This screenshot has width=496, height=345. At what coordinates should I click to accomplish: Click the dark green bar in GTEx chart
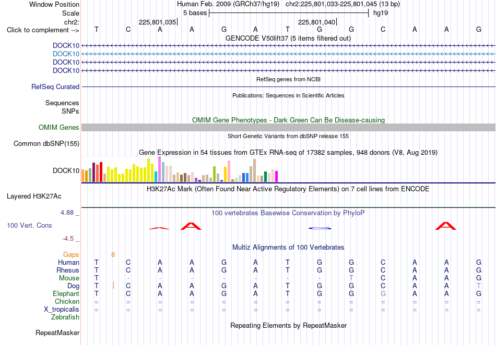tap(265, 177)
